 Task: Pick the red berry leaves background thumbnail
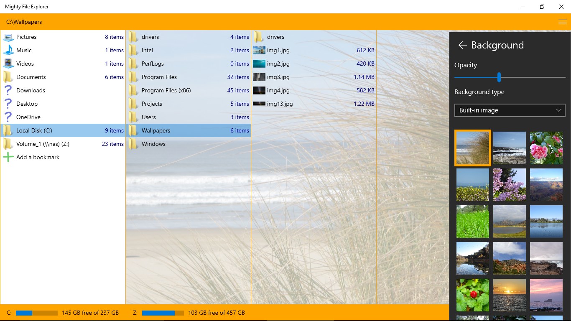[473, 295]
